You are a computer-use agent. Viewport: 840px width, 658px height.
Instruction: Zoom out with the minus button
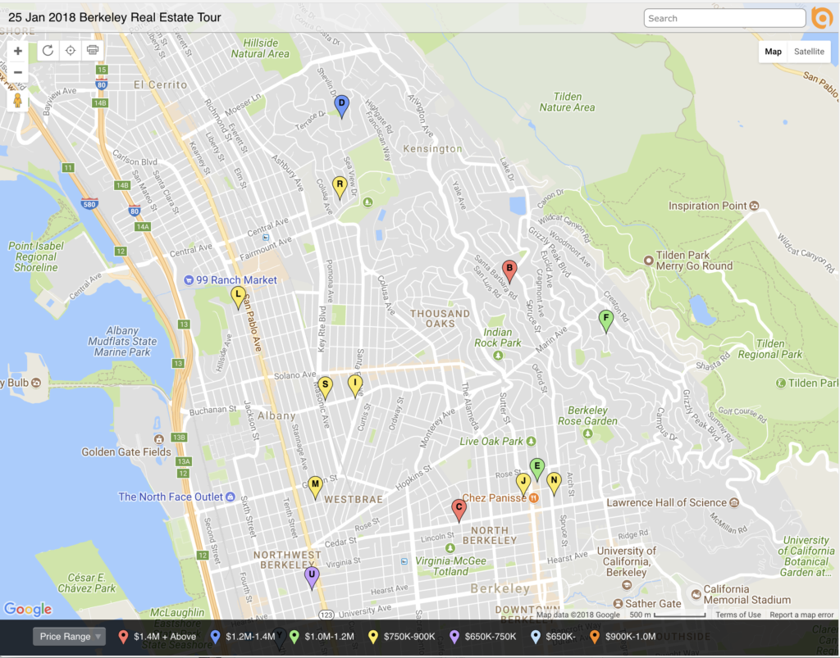(x=18, y=72)
